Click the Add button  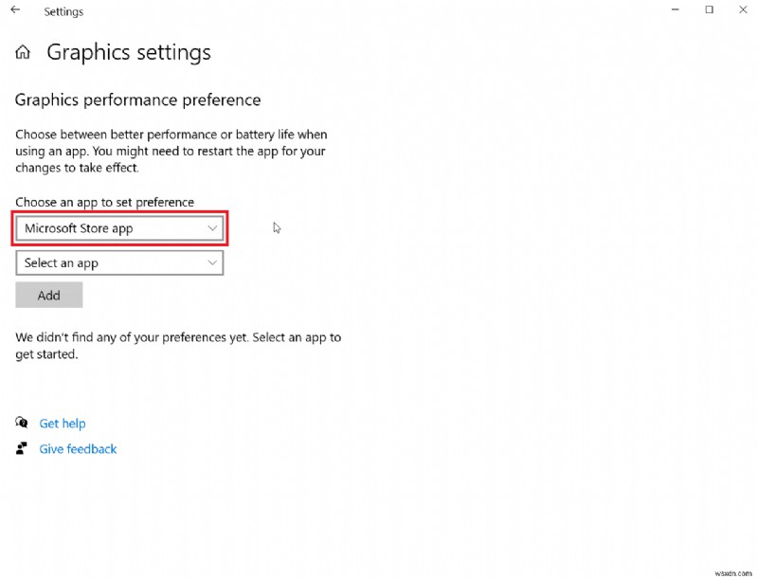tap(48, 295)
